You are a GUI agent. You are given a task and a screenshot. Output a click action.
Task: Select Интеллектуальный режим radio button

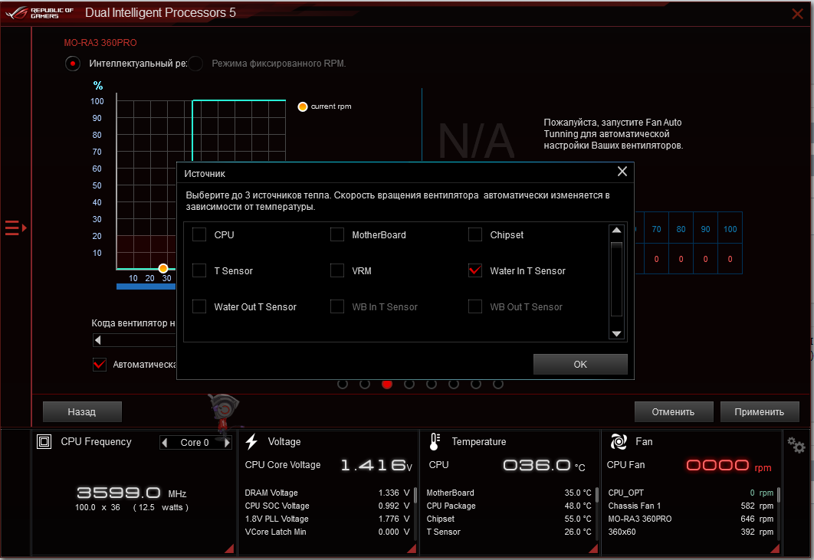(73, 64)
